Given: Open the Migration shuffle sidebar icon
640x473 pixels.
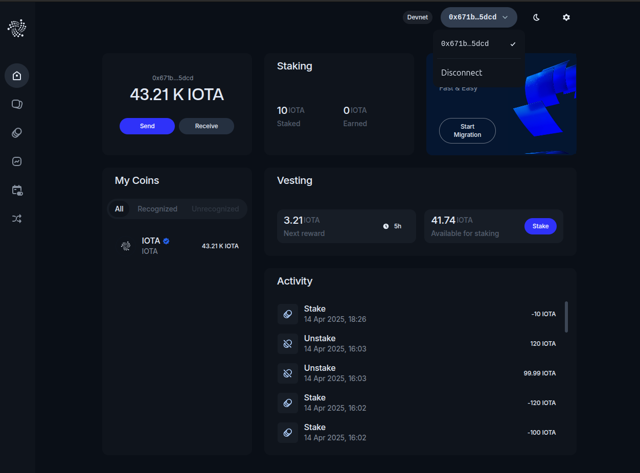Looking at the screenshot, I should (17, 219).
